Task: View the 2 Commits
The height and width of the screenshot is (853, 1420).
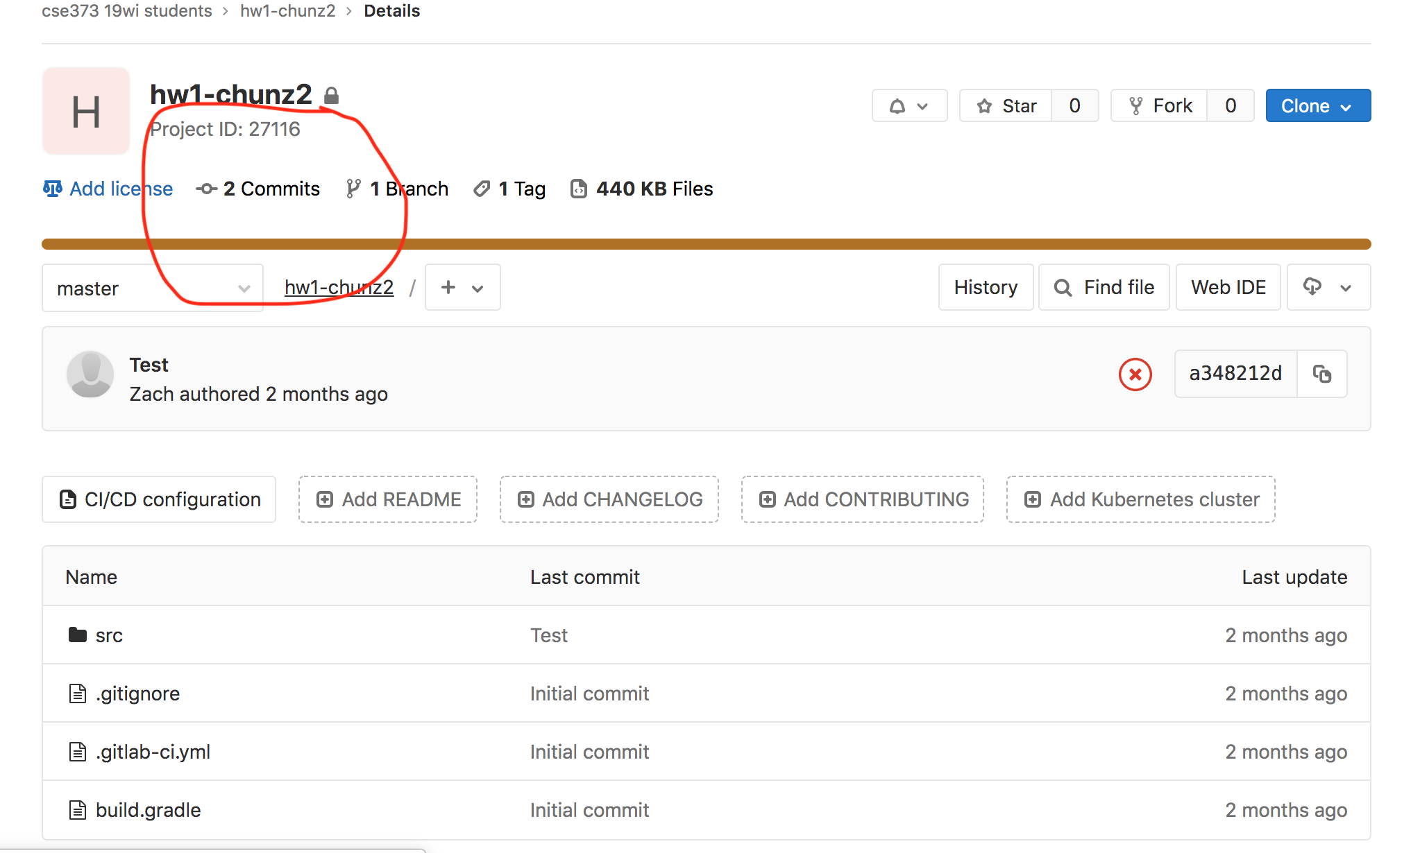Action: click(x=271, y=188)
